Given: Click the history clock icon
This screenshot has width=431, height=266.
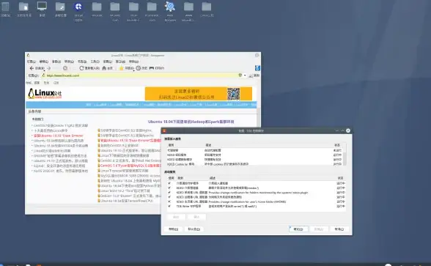Looking at the screenshot, I should point(139,68).
